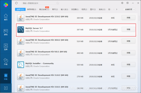
Task: Click the MySQL Server 5.7 dolphin icon
Action: (21, 29)
